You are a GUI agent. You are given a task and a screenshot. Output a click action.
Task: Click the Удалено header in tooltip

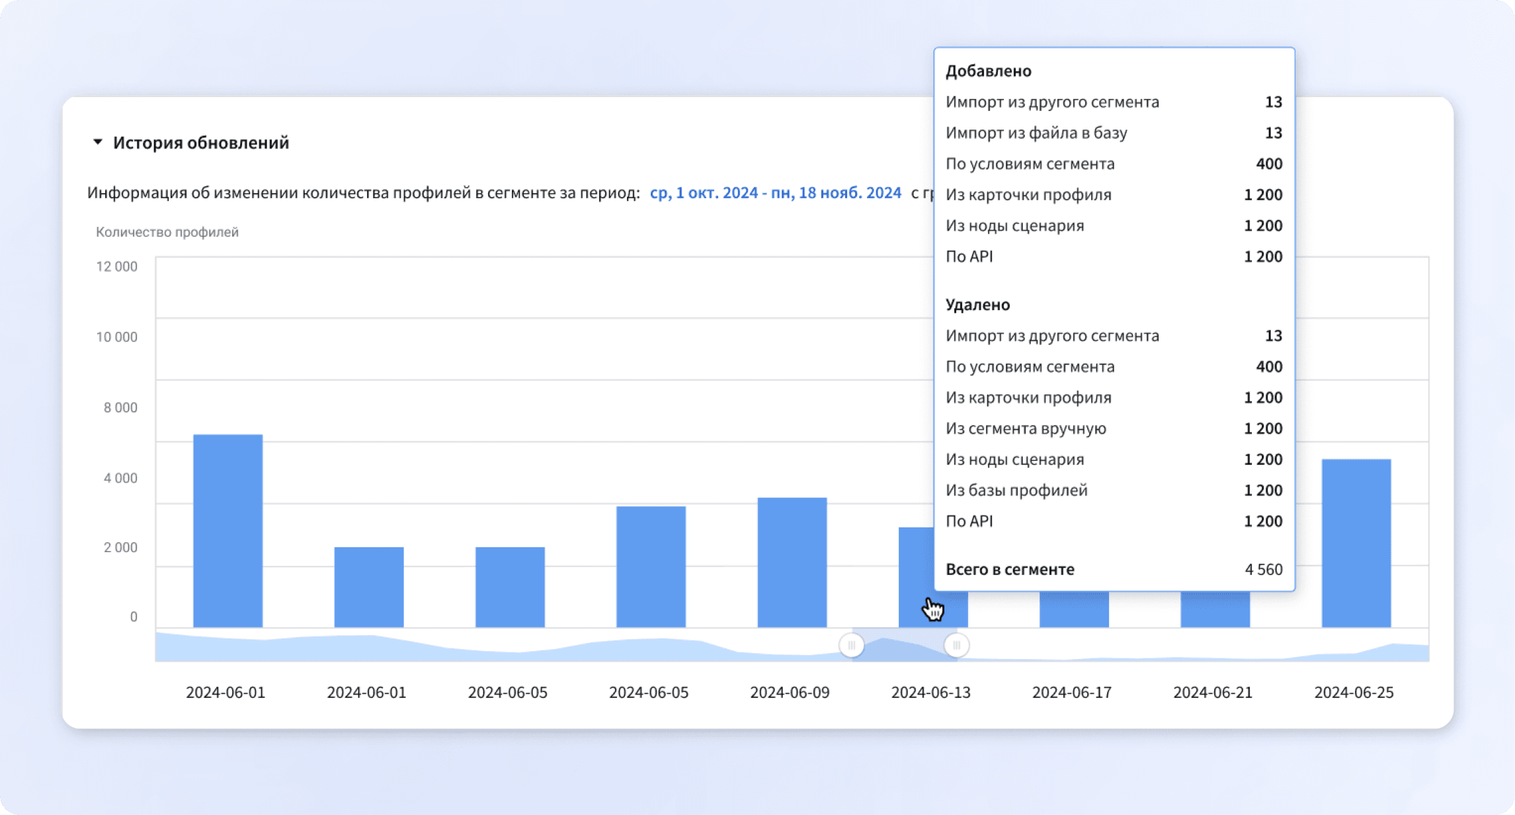pos(977,305)
